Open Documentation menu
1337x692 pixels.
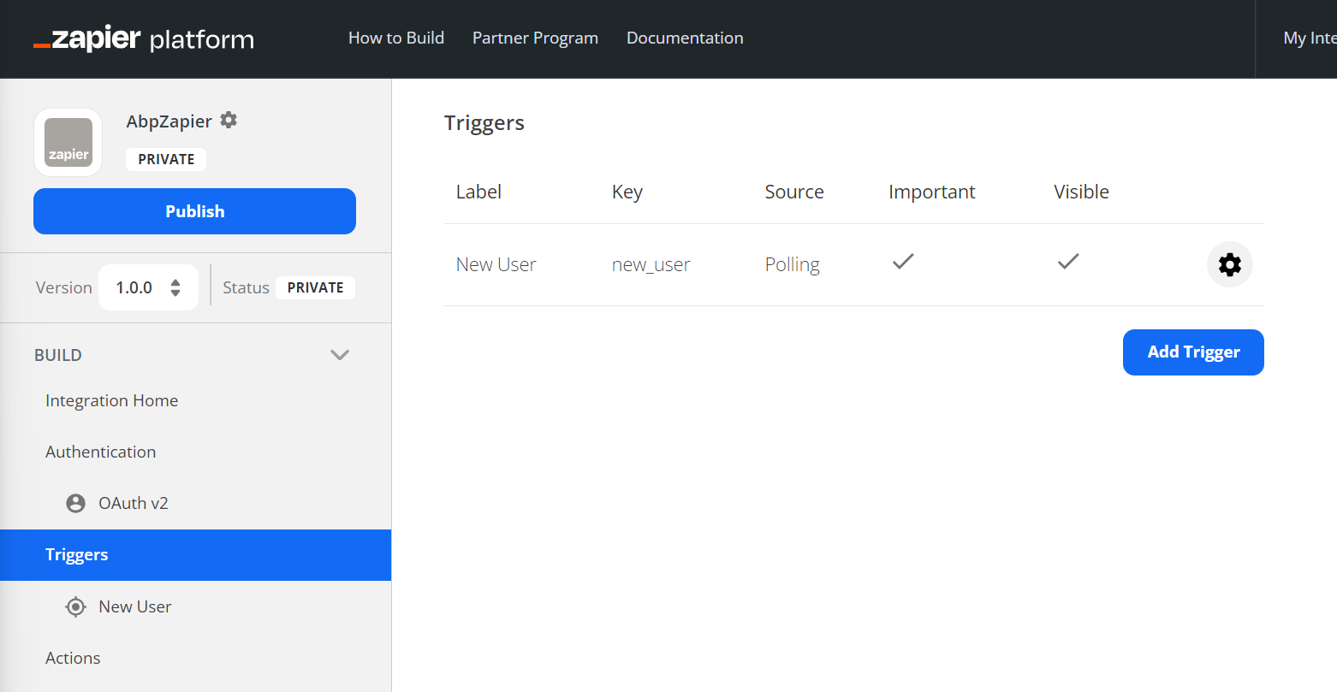(685, 38)
